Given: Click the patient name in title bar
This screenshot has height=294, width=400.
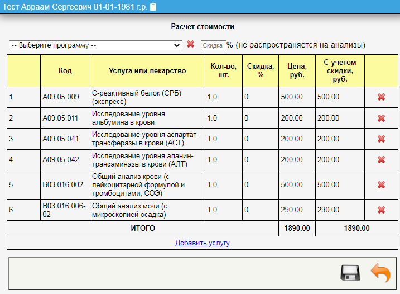Looking at the screenshot, I should [x=75, y=7].
